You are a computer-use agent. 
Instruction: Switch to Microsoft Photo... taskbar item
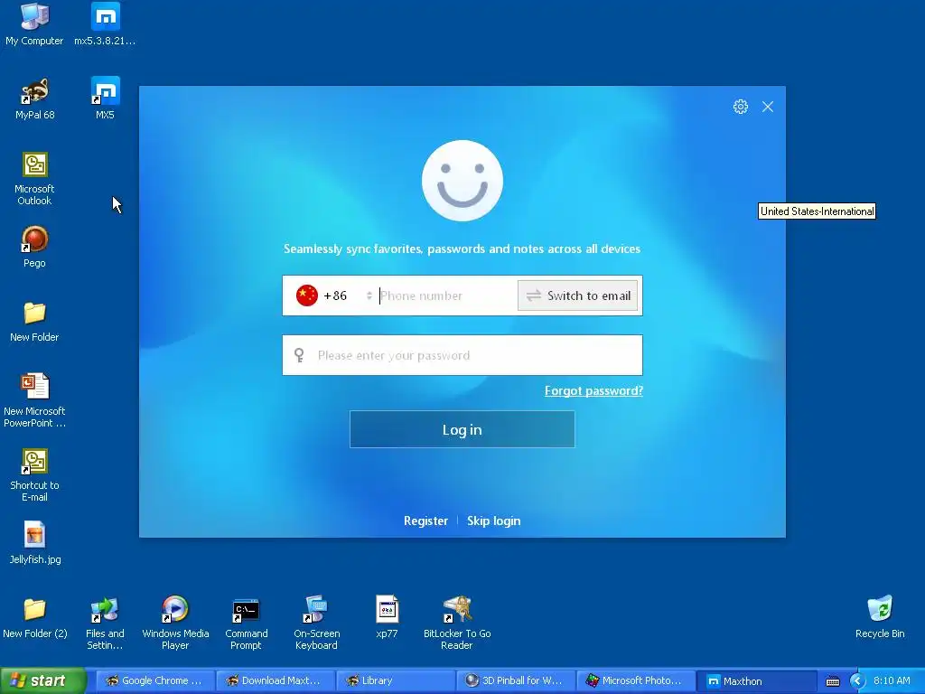(x=636, y=680)
